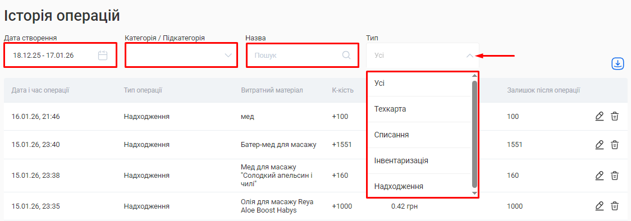Screen dimensions: 631x221
Task: Delete the Батер-мед для масажу operation
Action: (615, 144)
